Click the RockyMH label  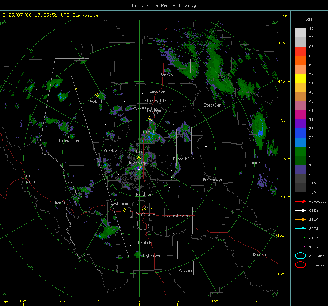[x=96, y=102]
